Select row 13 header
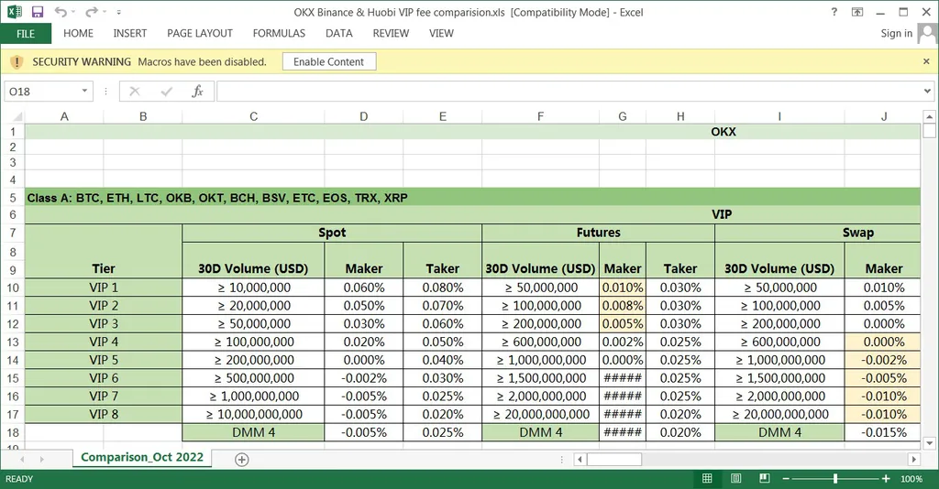The width and height of the screenshot is (939, 489). pyautogui.click(x=13, y=342)
